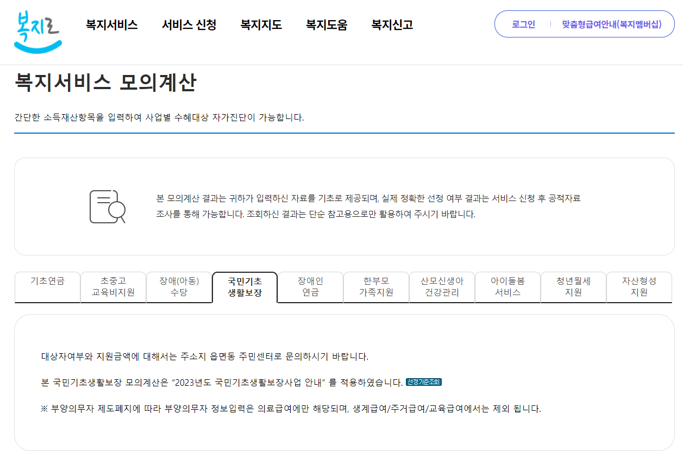Select the 국민기초생활보장 tab
683x451 pixels.
click(245, 287)
